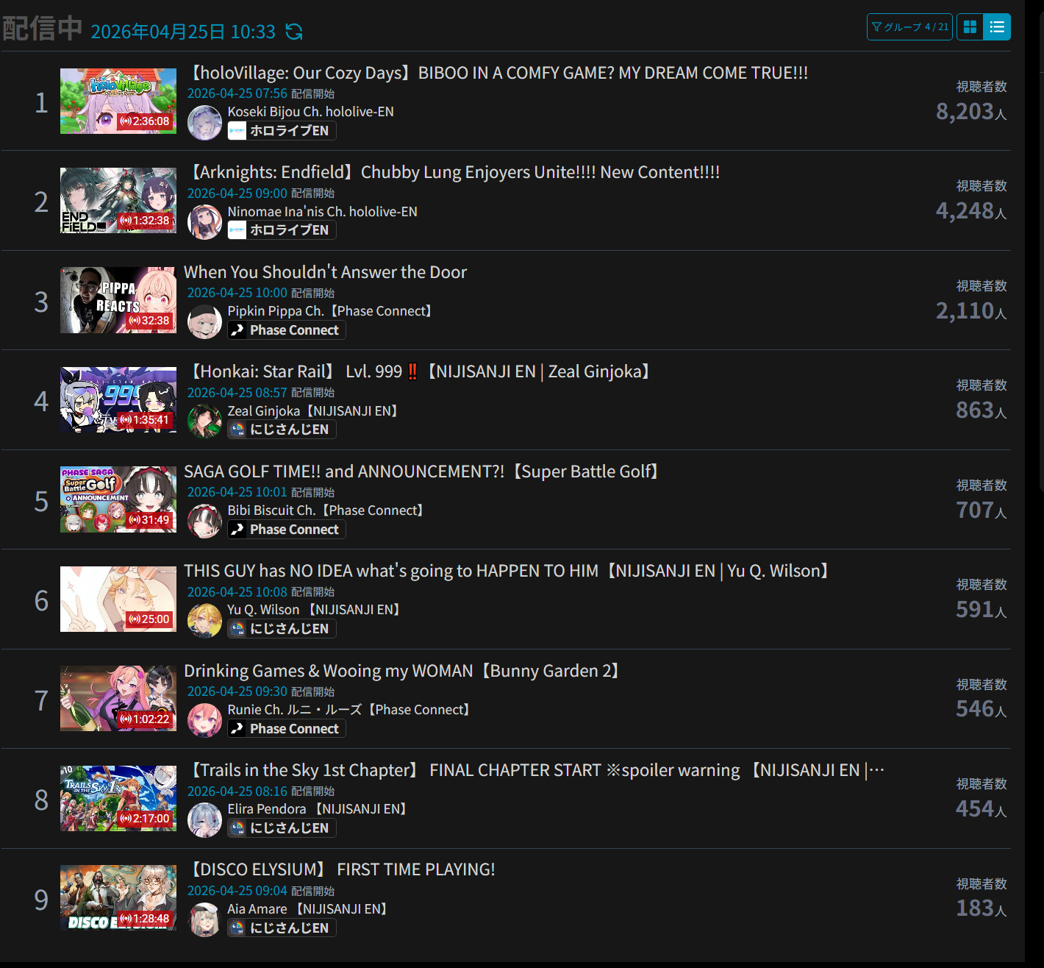The image size is (1044, 968).
Task: Open Yu Q. Wilson channel avatar
Action: pos(204,621)
